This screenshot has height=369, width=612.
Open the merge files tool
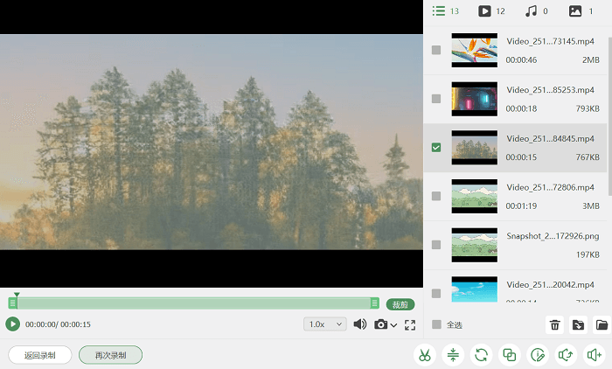510,355
